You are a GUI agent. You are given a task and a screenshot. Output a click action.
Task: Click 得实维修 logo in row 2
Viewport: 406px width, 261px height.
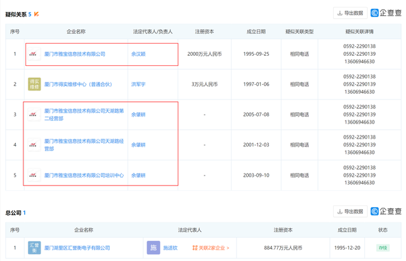pos(34,84)
